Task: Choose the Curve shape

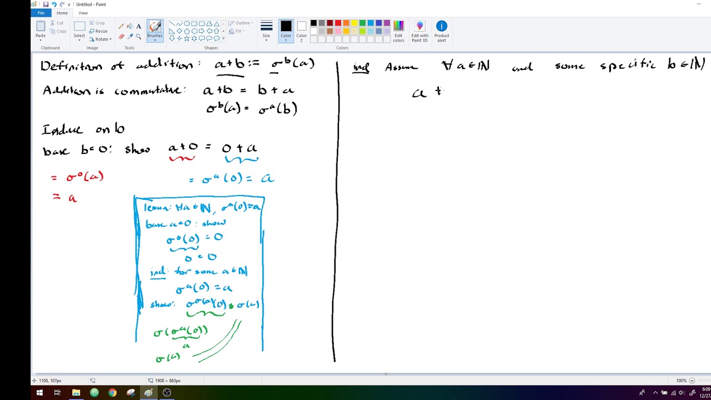Action: pyautogui.click(x=179, y=24)
